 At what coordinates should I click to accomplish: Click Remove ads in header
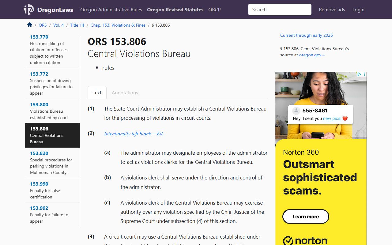332,9
